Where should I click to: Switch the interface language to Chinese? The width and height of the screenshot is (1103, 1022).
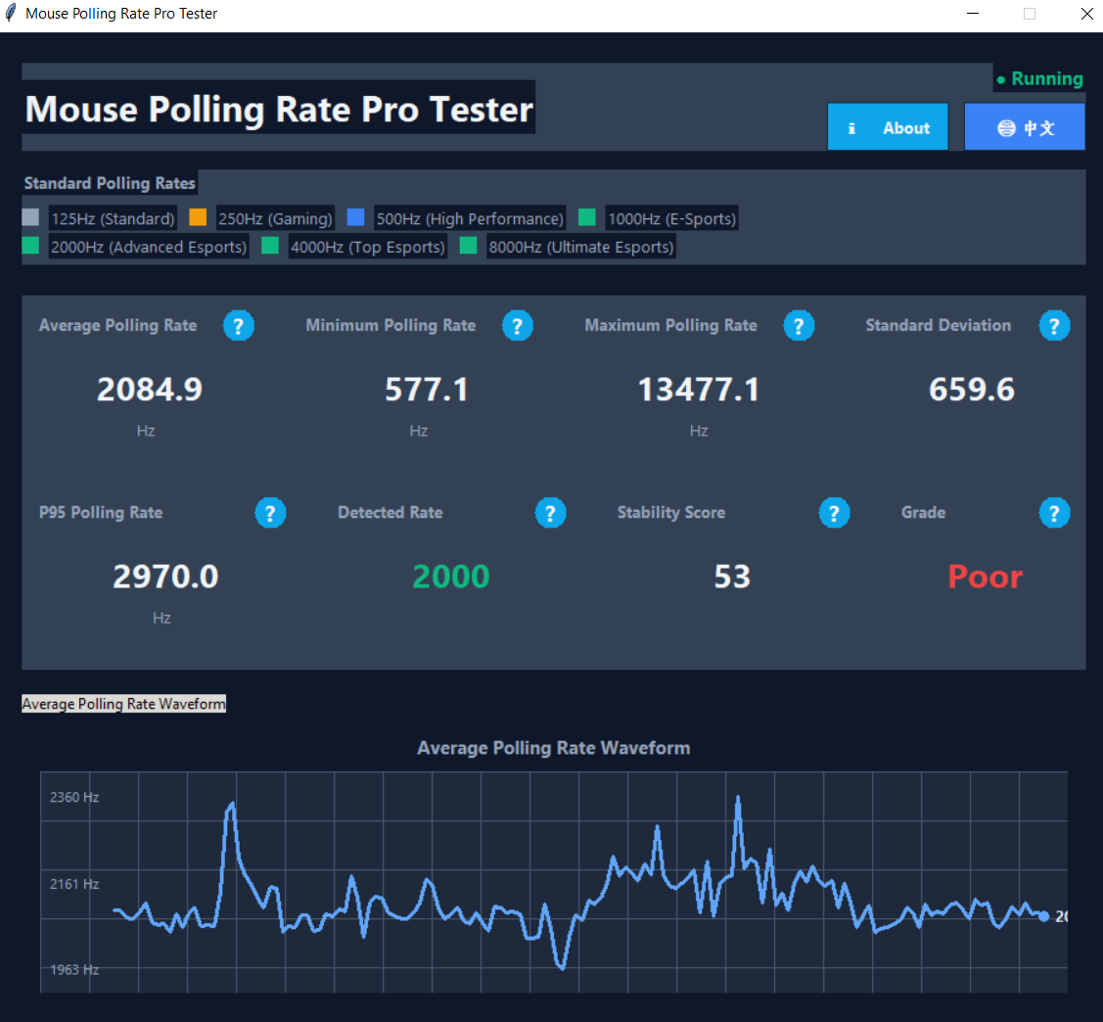tap(1025, 126)
